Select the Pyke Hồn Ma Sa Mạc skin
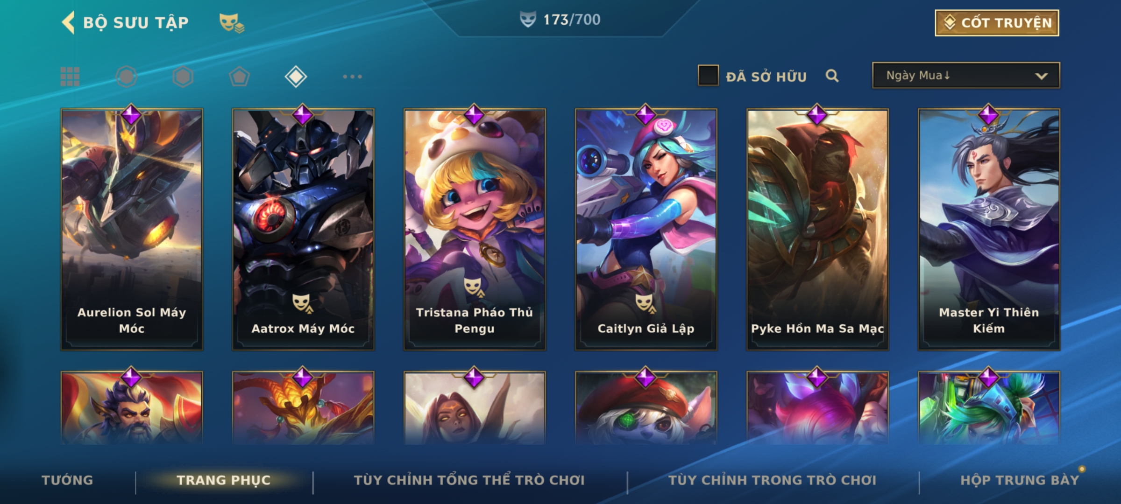1121x504 pixels. pyautogui.click(x=817, y=229)
